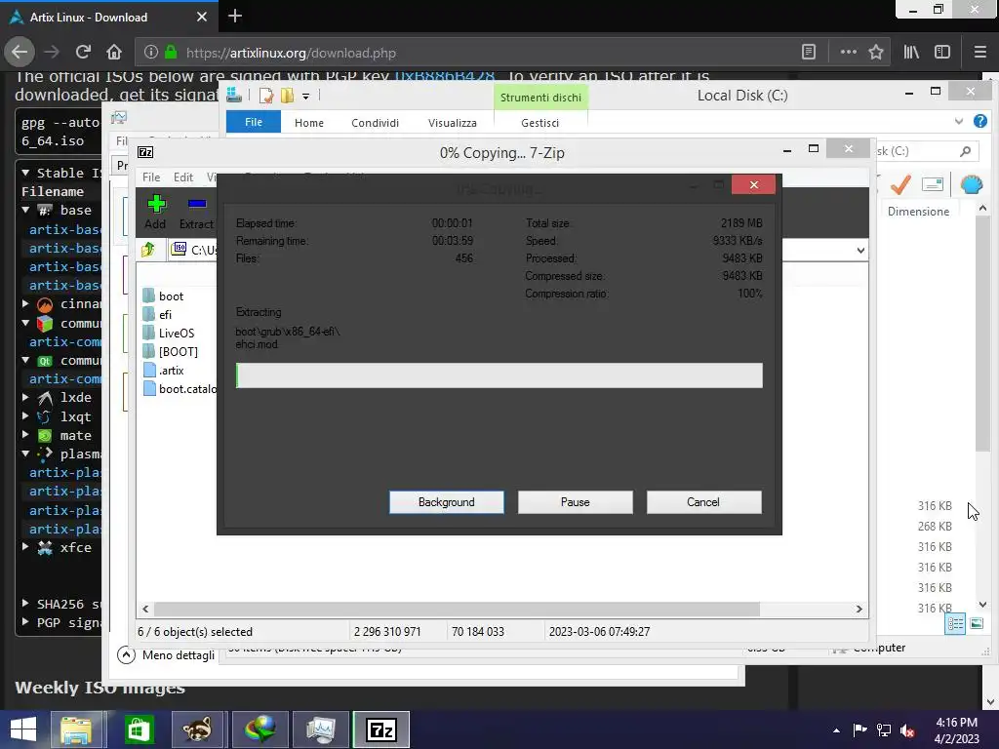999x749 pixels.
Task: Click the orange checkmark icon in Explorer
Action: click(x=900, y=184)
